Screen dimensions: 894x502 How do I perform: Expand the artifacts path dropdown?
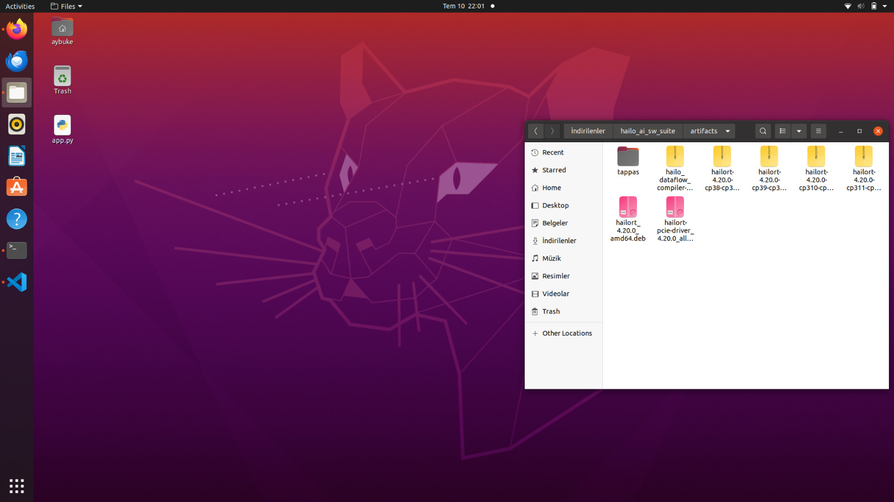727,131
